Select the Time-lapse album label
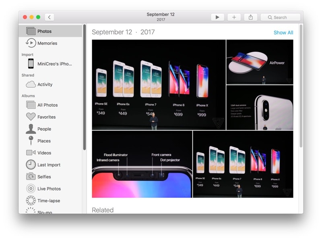 click(x=49, y=200)
